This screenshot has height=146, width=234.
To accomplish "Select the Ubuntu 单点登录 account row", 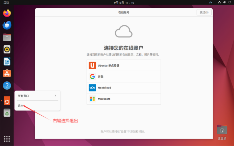I will coord(124,66).
